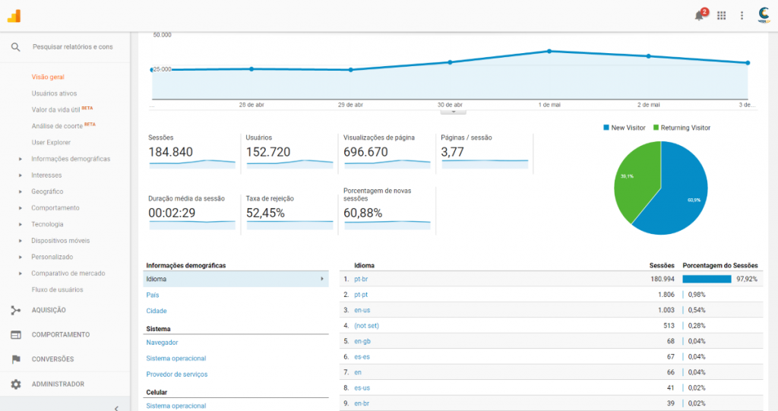Expand the Geográfico sidebar item
Image resolution: width=778 pixels, height=411 pixels.
[x=21, y=191]
